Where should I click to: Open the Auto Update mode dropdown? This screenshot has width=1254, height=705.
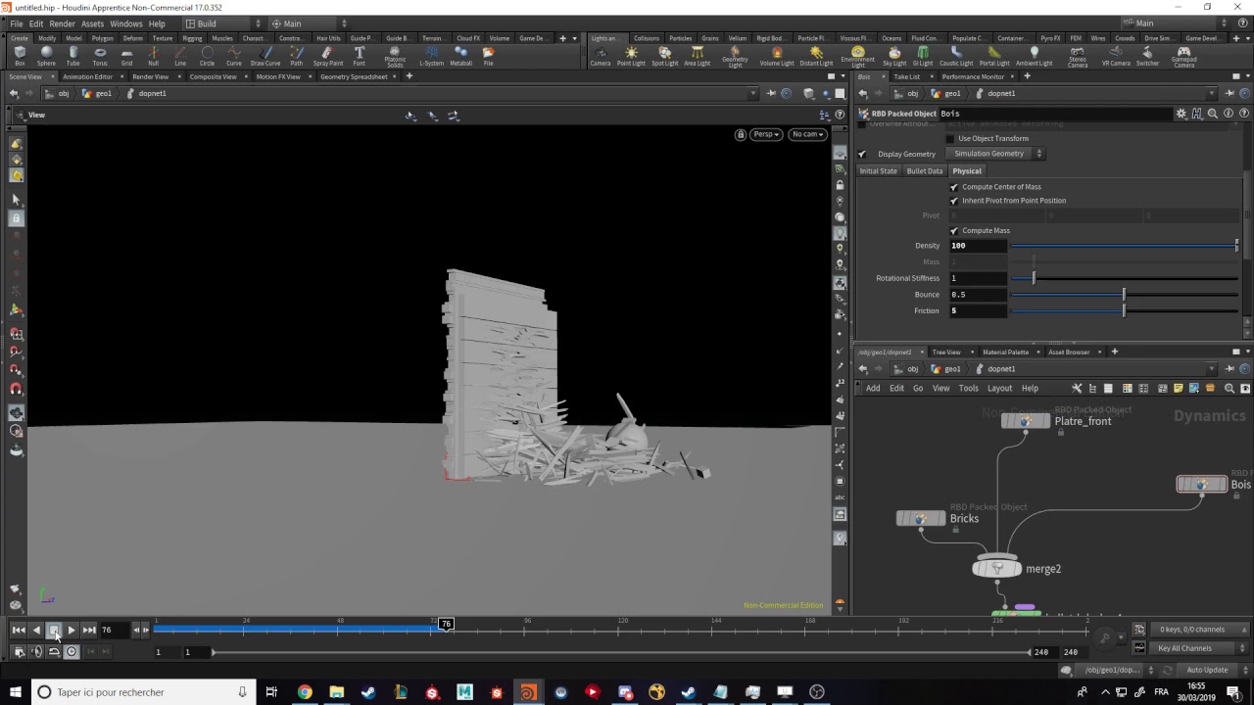(x=1211, y=670)
